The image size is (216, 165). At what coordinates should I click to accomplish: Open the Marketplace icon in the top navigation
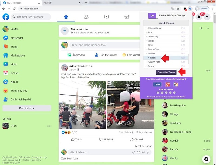tap(127, 17)
